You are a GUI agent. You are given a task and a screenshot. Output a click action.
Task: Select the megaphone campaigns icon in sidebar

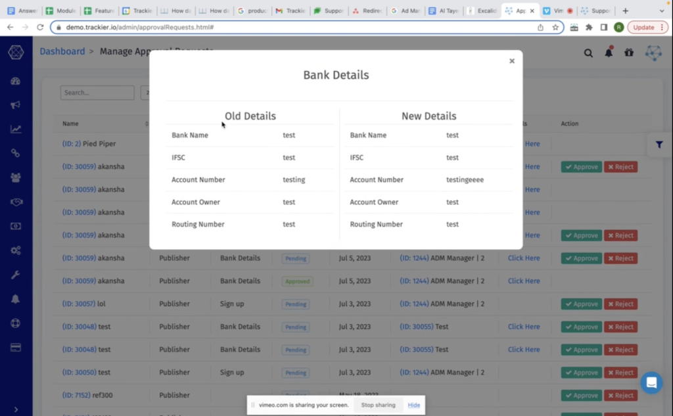point(16,105)
